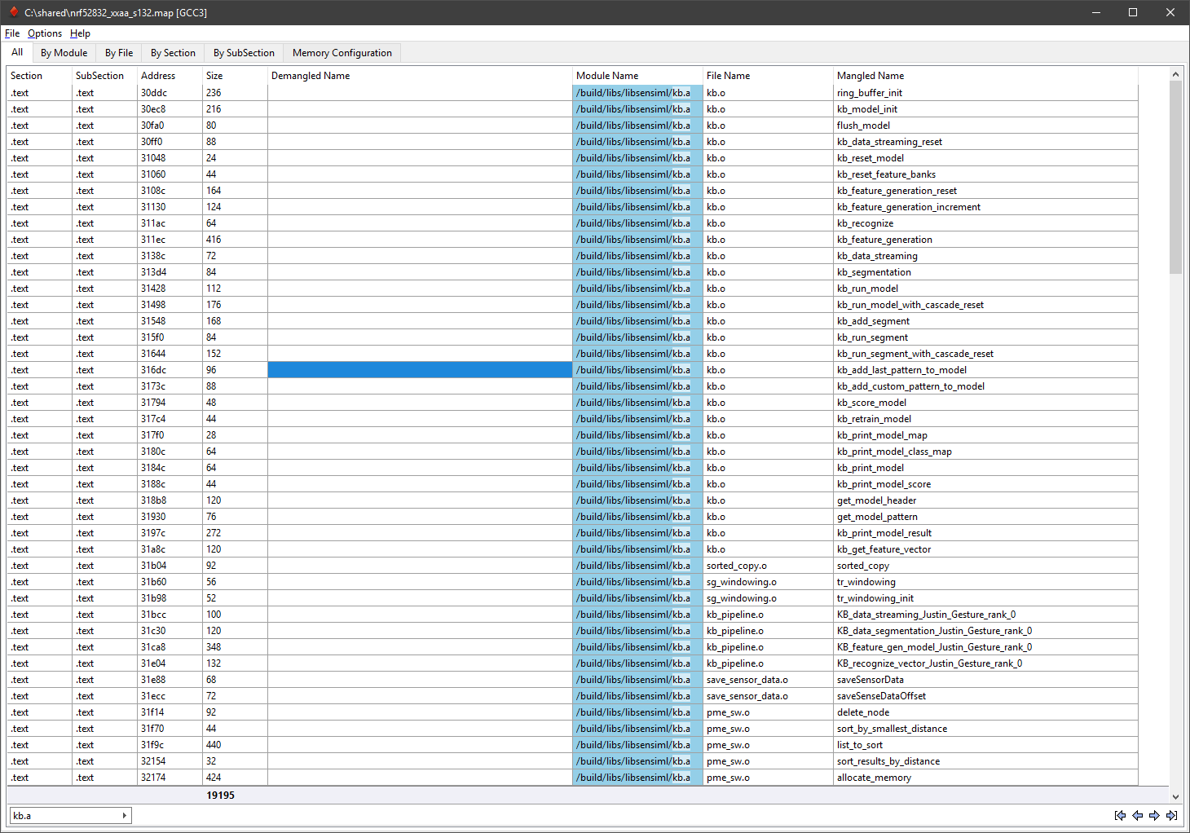Click the flush_model entry
1190x833 pixels.
985,126
